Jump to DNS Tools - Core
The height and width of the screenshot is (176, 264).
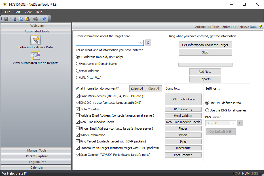pyautogui.click(x=183, y=99)
